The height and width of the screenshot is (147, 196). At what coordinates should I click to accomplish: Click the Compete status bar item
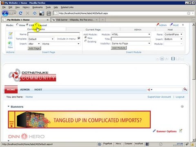click(x=128, y=144)
